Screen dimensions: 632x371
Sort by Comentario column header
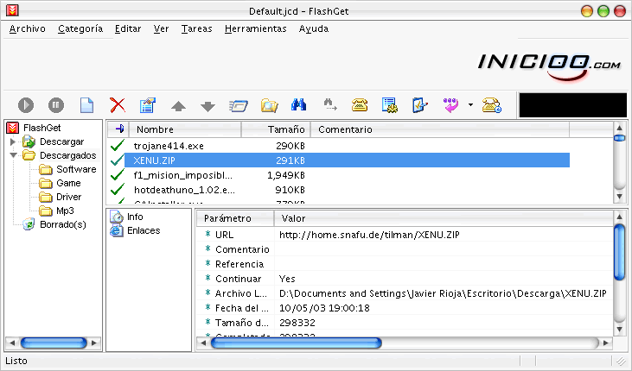(440, 129)
